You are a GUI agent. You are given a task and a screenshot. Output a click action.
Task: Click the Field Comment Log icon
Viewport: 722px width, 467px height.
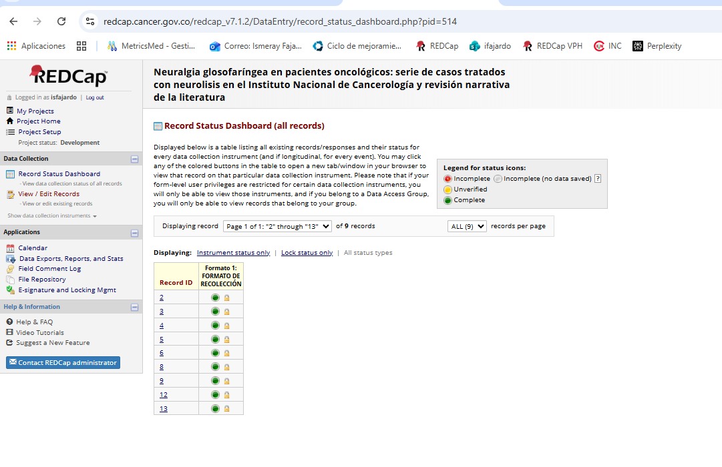tap(10, 269)
